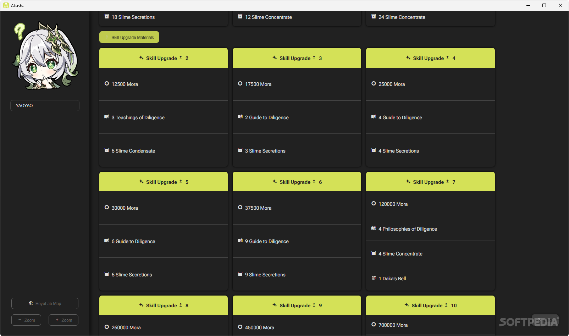Viewport: 569px width, 336px height.
Task: Select the 6 Guide to Diligence text
Action: (133, 241)
